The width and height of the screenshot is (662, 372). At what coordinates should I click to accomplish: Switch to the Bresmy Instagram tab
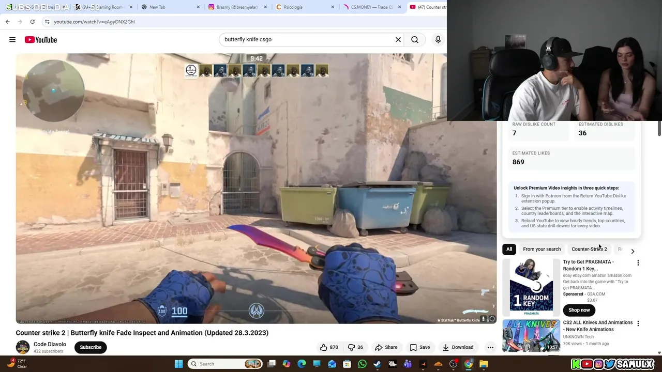coord(237,7)
